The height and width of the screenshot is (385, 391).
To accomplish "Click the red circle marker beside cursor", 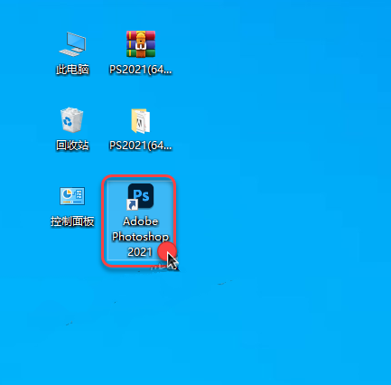I will [166, 251].
